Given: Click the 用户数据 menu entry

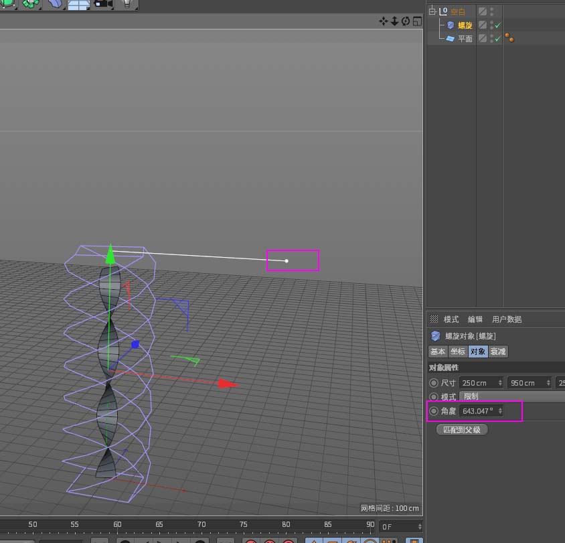Looking at the screenshot, I should click(x=506, y=319).
